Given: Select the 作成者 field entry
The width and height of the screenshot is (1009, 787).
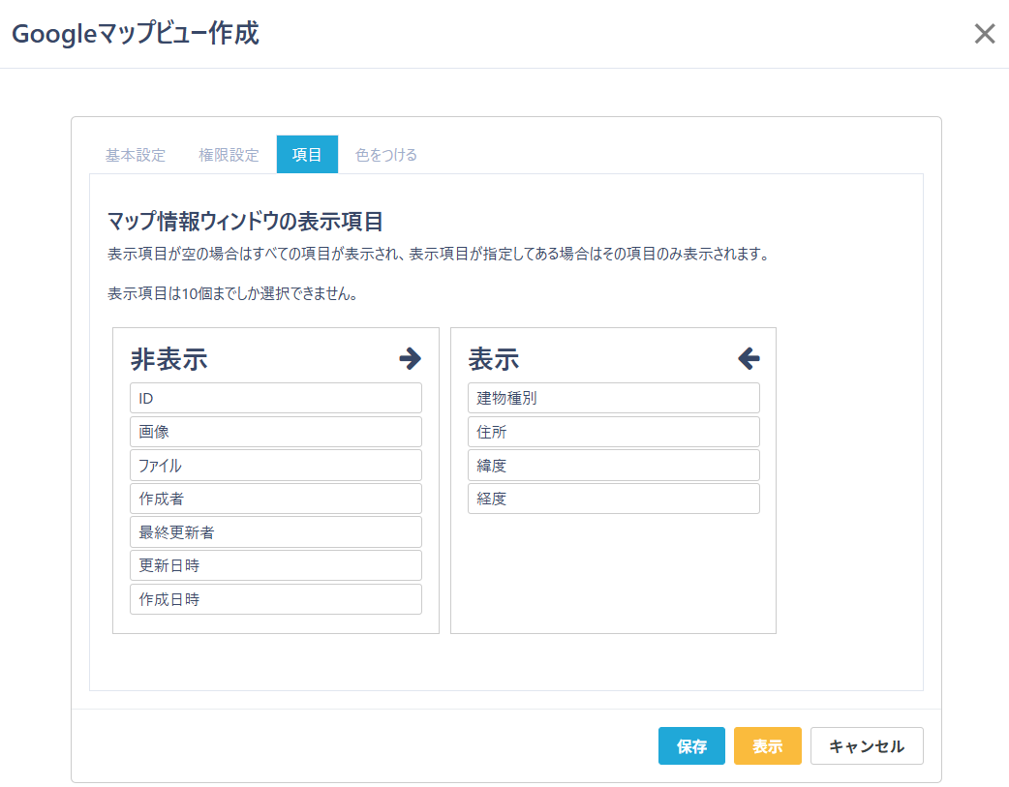Looking at the screenshot, I should coord(276,498).
